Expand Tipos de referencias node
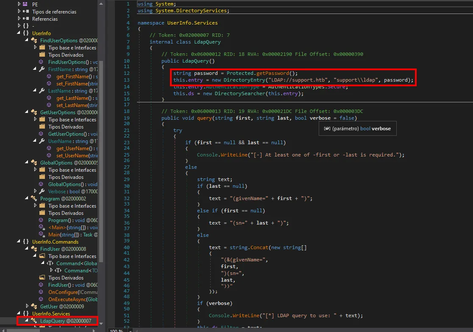473x332 pixels. point(19,11)
